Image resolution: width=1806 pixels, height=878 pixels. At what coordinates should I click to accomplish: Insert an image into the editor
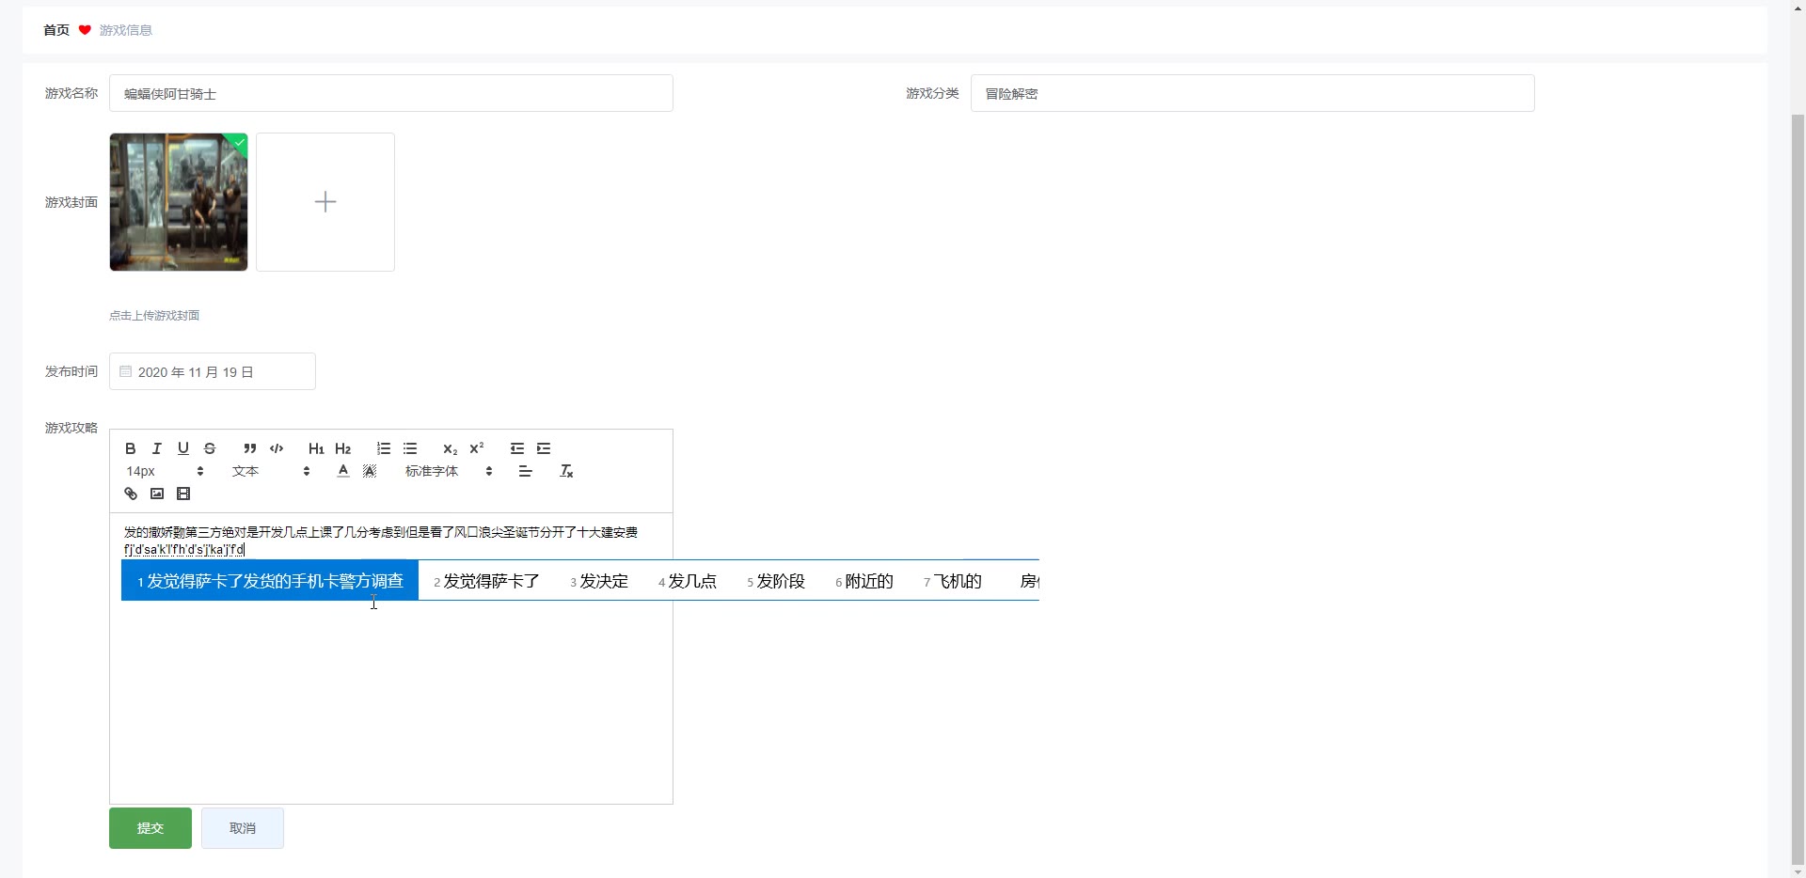[x=157, y=494]
